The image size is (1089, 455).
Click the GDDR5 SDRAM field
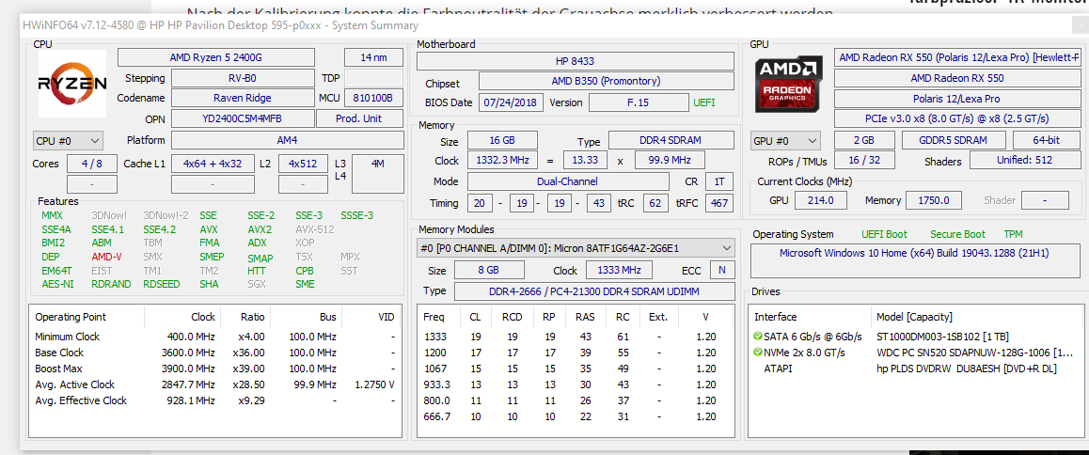tap(954, 140)
